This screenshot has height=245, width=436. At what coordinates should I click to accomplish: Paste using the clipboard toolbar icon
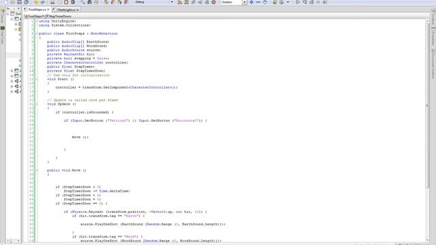(66, 2)
